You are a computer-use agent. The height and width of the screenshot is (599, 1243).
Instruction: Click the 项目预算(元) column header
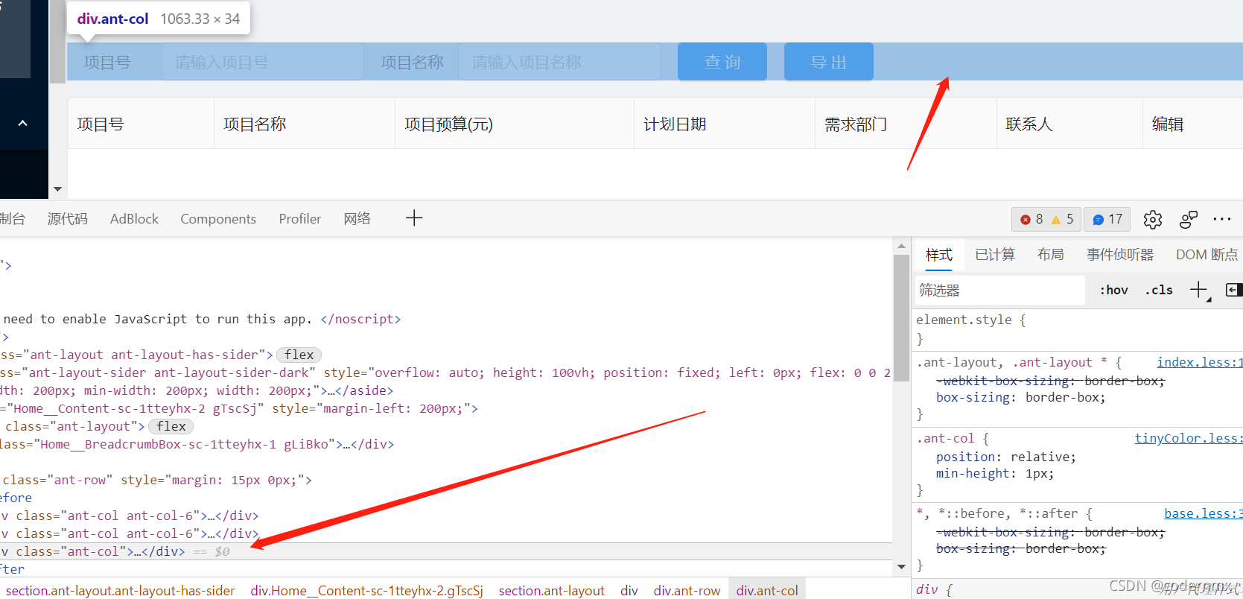tap(515, 124)
